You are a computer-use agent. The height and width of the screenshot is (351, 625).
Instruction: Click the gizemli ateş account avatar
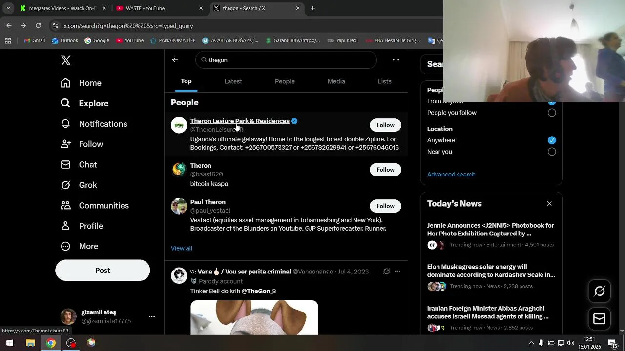click(x=68, y=316)
